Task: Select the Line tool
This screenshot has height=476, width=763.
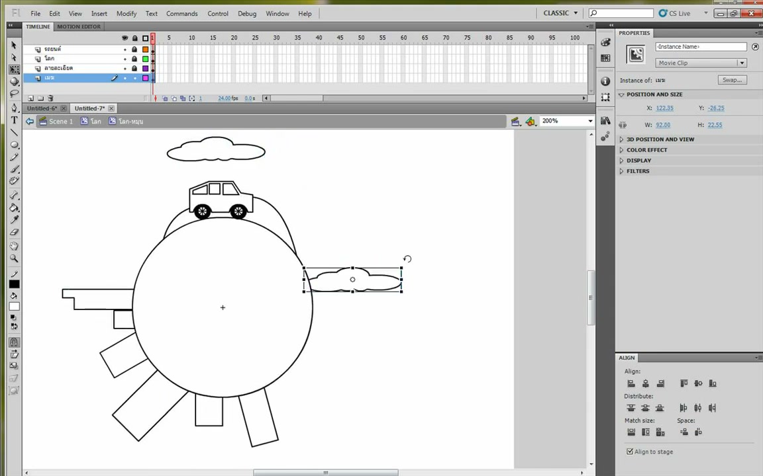Action: (14, 132)
